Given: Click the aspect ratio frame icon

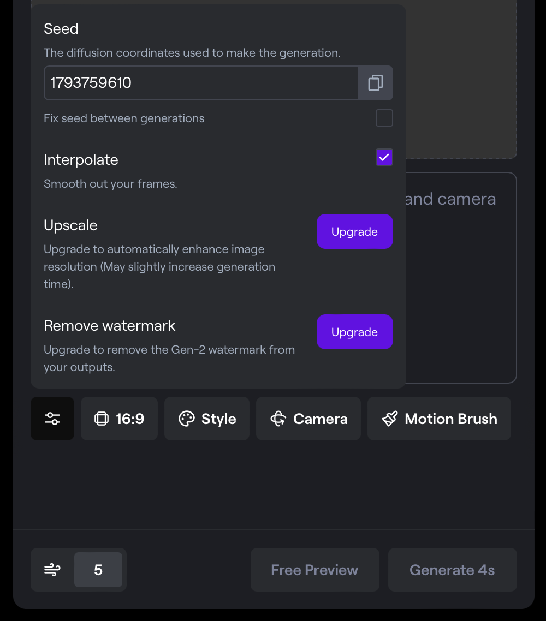Looking at the screenshot, I should coord(102,419).
